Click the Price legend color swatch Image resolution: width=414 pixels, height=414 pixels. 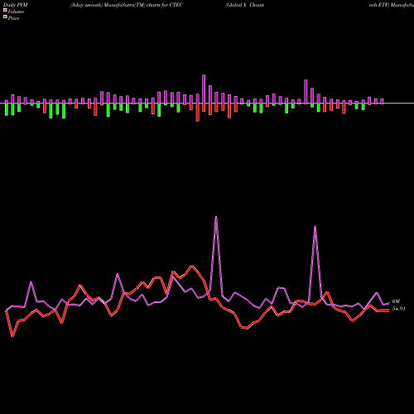coord(5,17)
